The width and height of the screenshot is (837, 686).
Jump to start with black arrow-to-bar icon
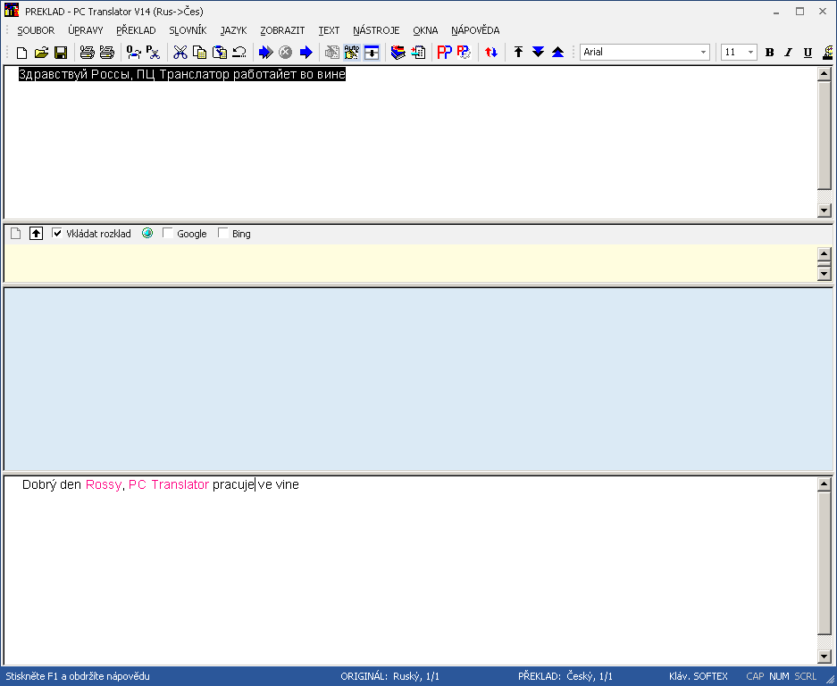coord(518,53)
